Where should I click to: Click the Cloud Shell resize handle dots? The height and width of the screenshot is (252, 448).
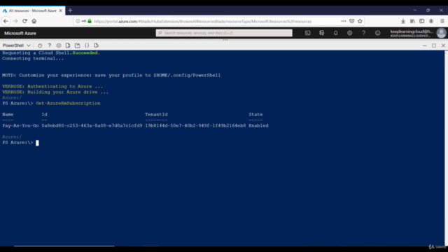[x=225, y=40]
